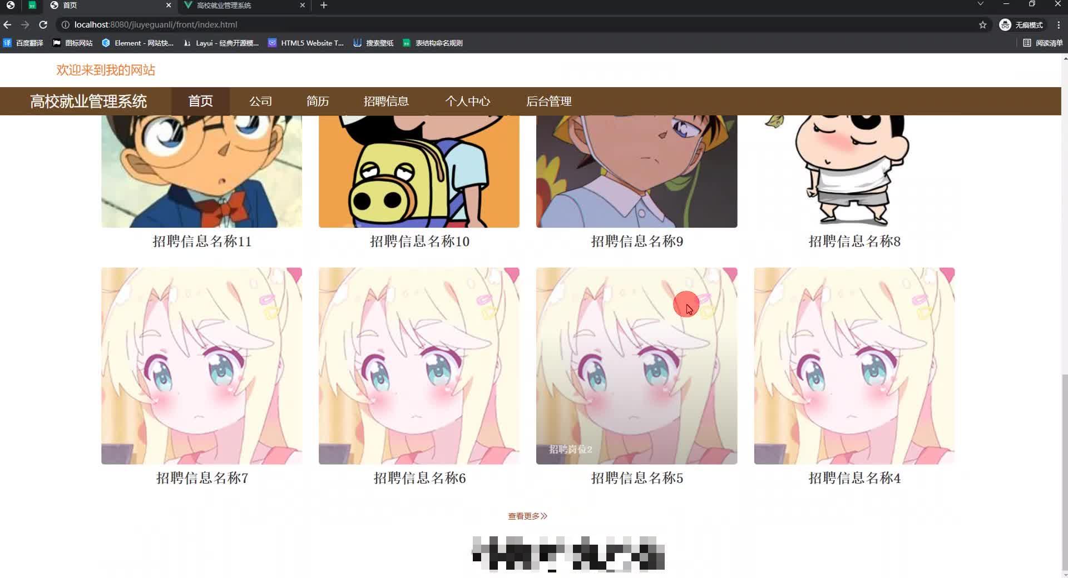
Task: Open a new browser tab with plus
Action: (x=324, y=5)
